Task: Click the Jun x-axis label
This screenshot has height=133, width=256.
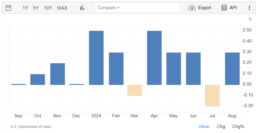Action: pos(193,116)
